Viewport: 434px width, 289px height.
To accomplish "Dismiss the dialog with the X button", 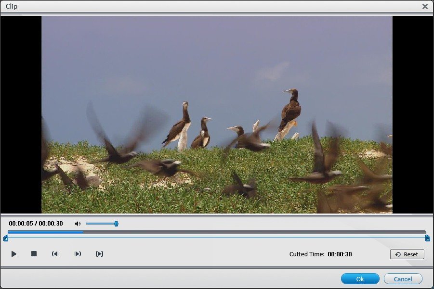I will click(425, 6).
